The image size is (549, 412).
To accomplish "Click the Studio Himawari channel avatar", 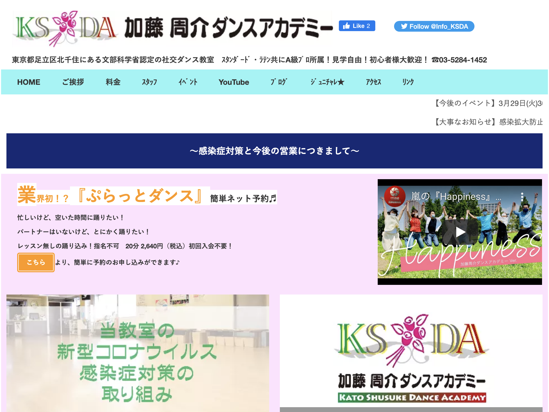I will (394, 196).
